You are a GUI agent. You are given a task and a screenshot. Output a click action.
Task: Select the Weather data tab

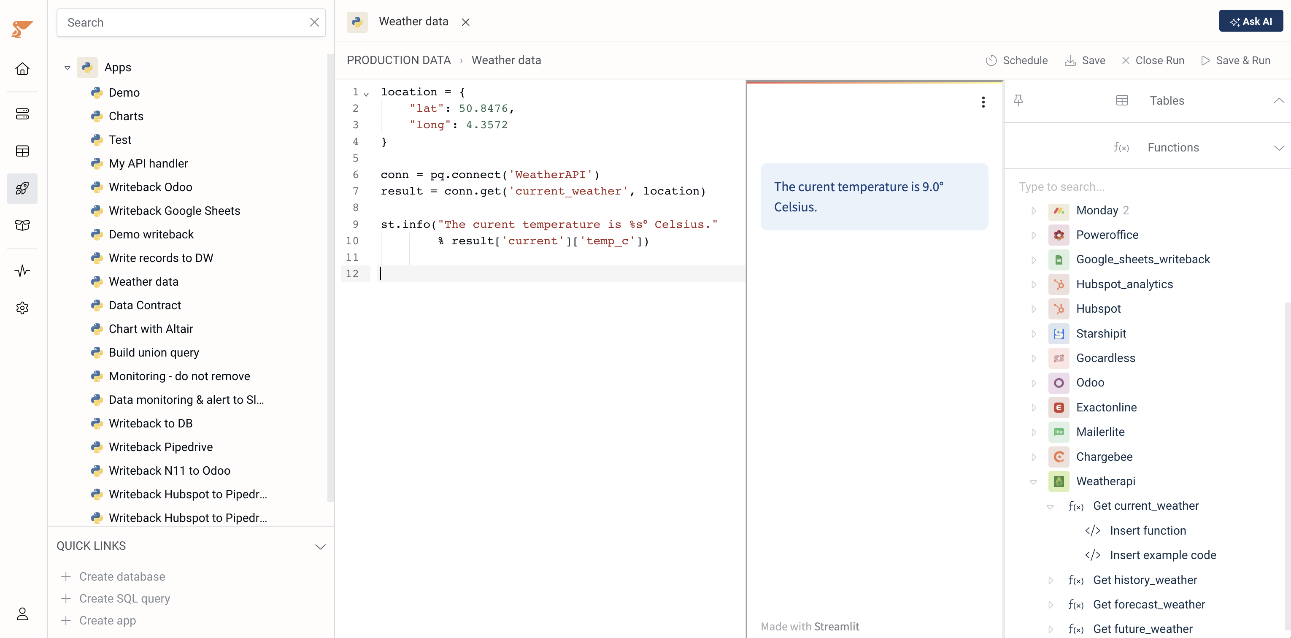click(x=413, y=21)
